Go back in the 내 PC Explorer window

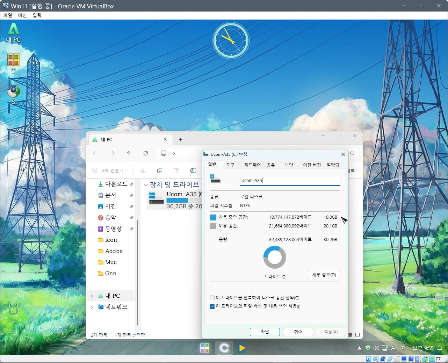click(95, 153)
